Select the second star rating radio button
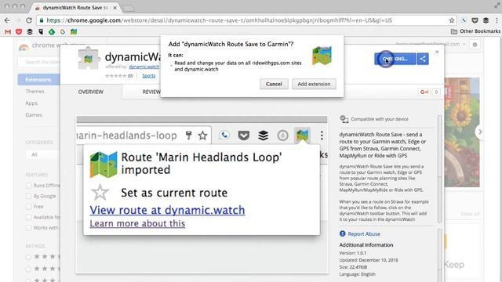The image size is (502, 282). tap(28, 269)
